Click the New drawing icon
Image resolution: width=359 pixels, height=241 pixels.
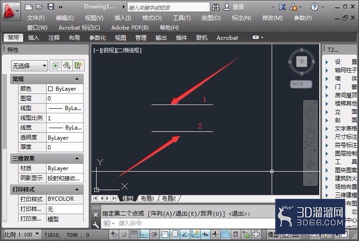tap(28, 7)
